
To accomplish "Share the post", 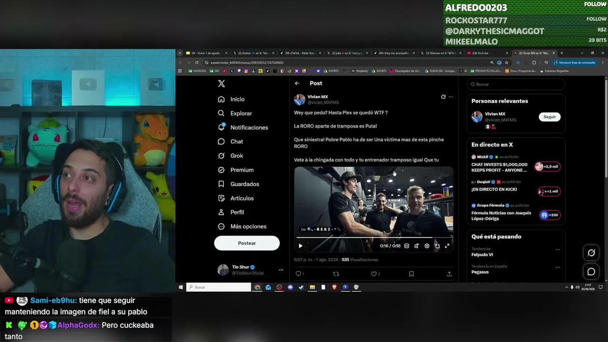I will pyautogui.click(x=449, y=274).
